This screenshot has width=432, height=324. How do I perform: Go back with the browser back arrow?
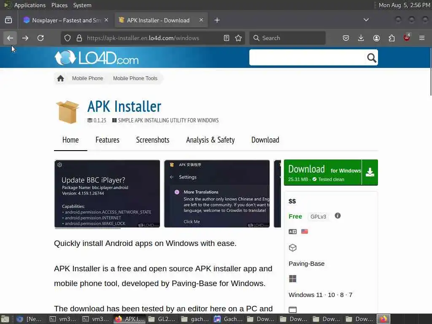tap(10, 38)
